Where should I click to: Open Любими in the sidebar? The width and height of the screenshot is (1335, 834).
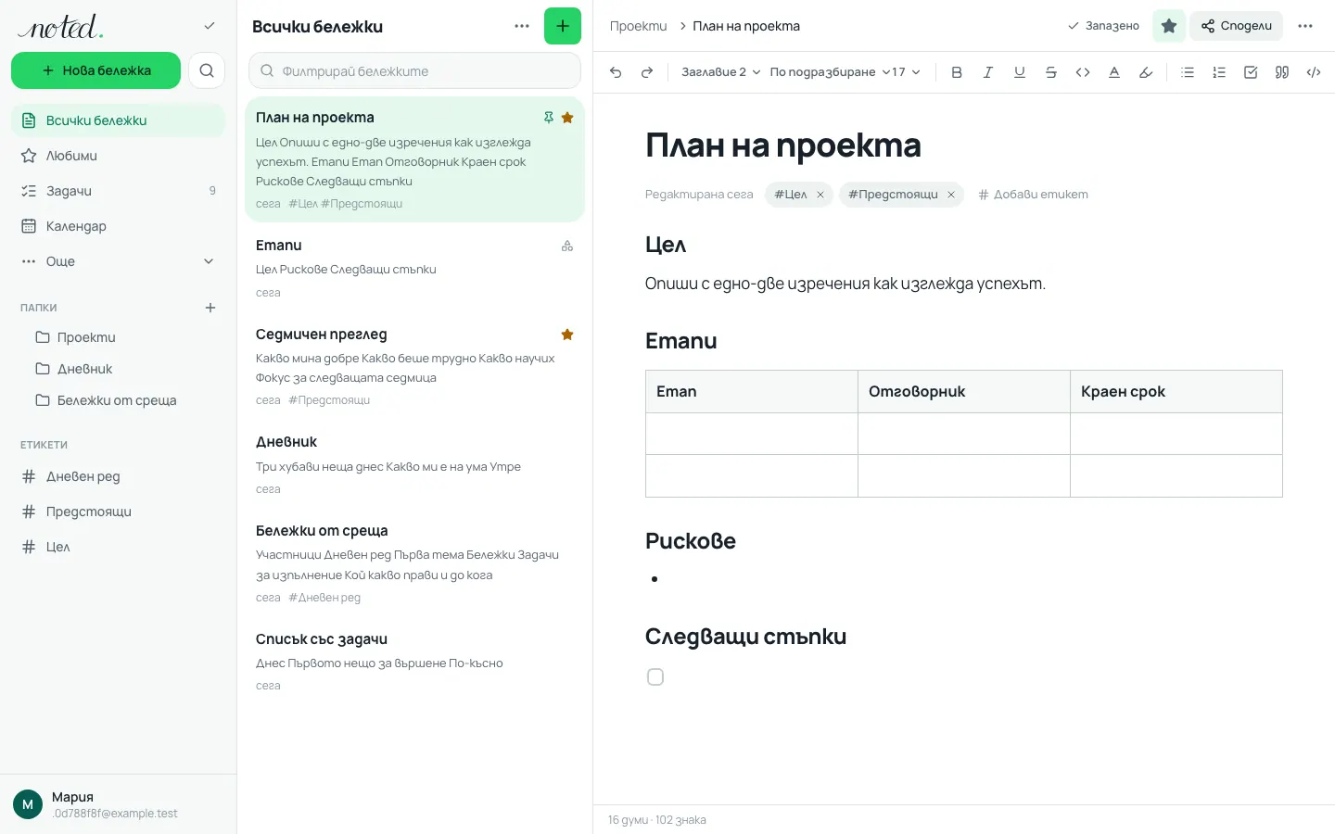click(x=119, y=156)
